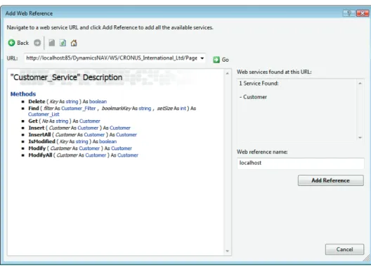Click the Modify method name
The width and height of the screenshot is (371, 266).
point(37,148)
